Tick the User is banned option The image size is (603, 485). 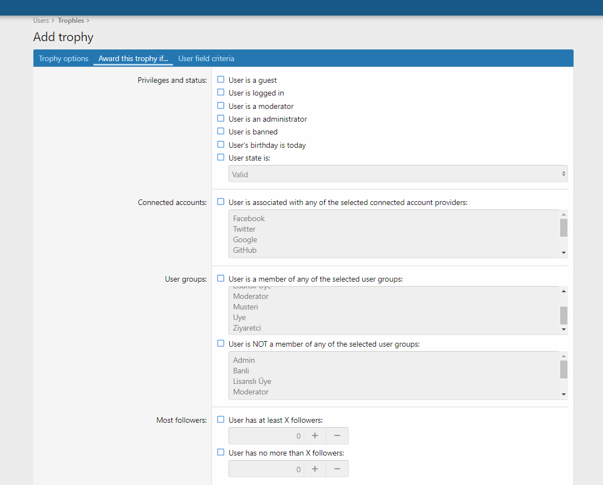pyautogui.click(x=221, y=132)
